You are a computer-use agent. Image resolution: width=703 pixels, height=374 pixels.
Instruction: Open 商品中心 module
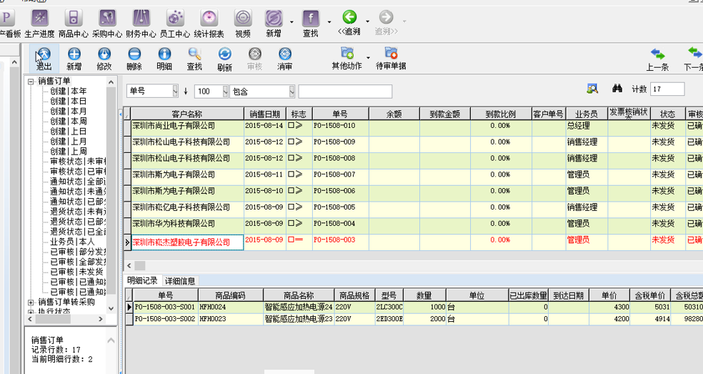73,24
